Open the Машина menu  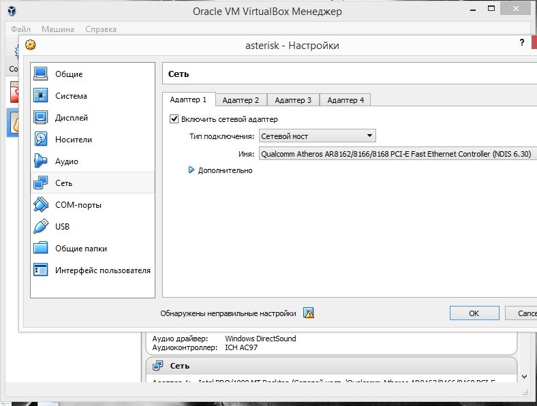[x=58, y=29]
